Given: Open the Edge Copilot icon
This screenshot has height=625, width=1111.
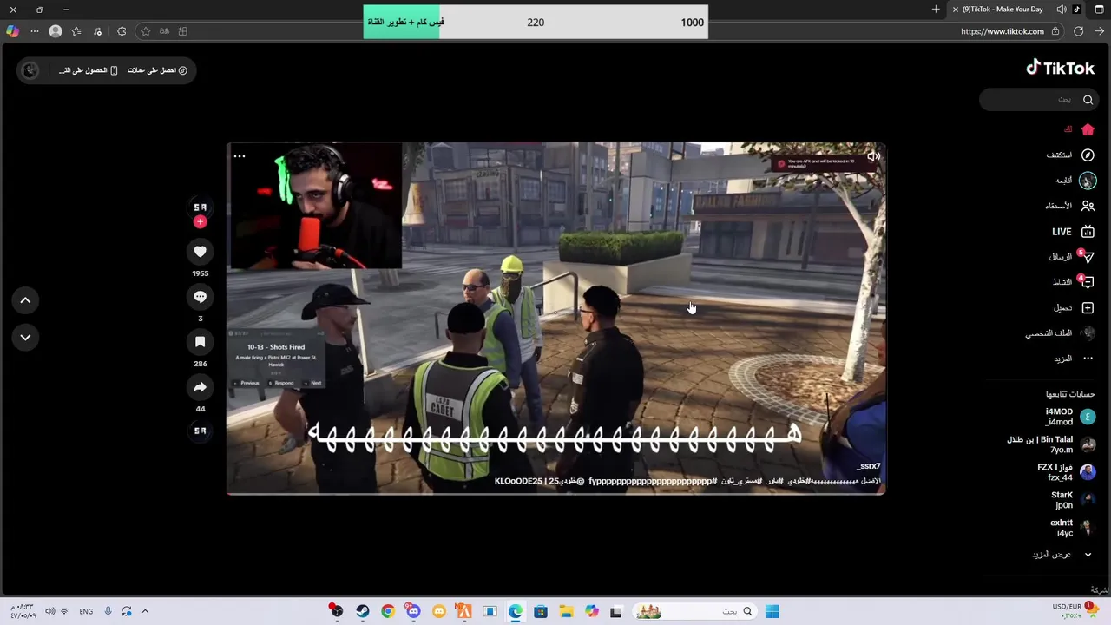Looking at the screenshot, I should pos(12,31).
